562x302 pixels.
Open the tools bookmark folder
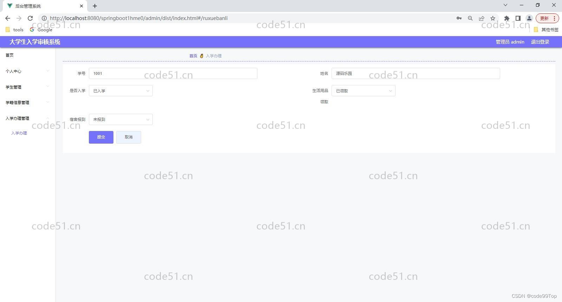point(14,30)
